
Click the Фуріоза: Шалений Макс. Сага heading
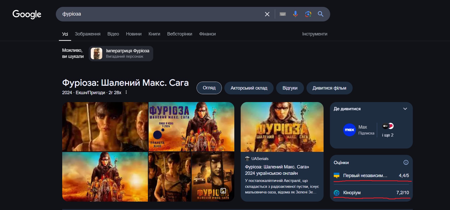125,83
